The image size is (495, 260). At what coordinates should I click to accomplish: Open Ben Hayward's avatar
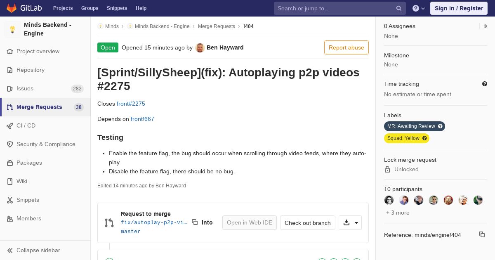click(200, 47)
